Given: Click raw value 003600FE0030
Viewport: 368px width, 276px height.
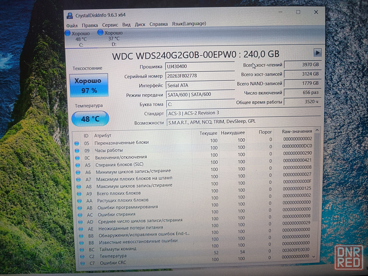Looking at the screenshot, I should point(296,250).
